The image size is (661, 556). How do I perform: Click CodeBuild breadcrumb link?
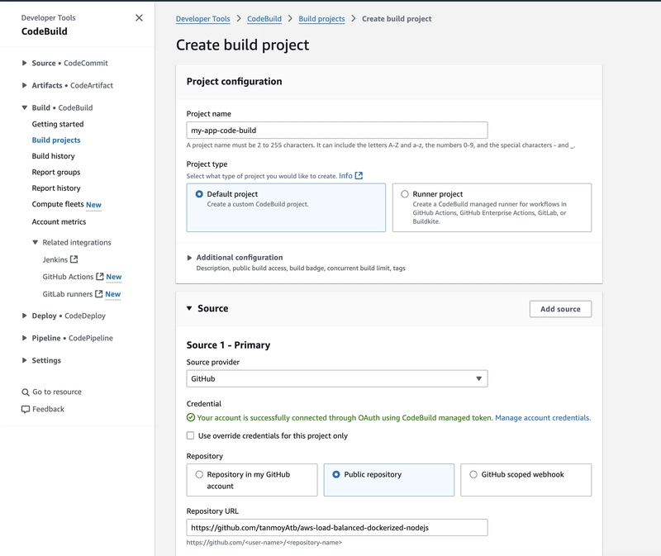pyautogui.click(x=264, y=18)
